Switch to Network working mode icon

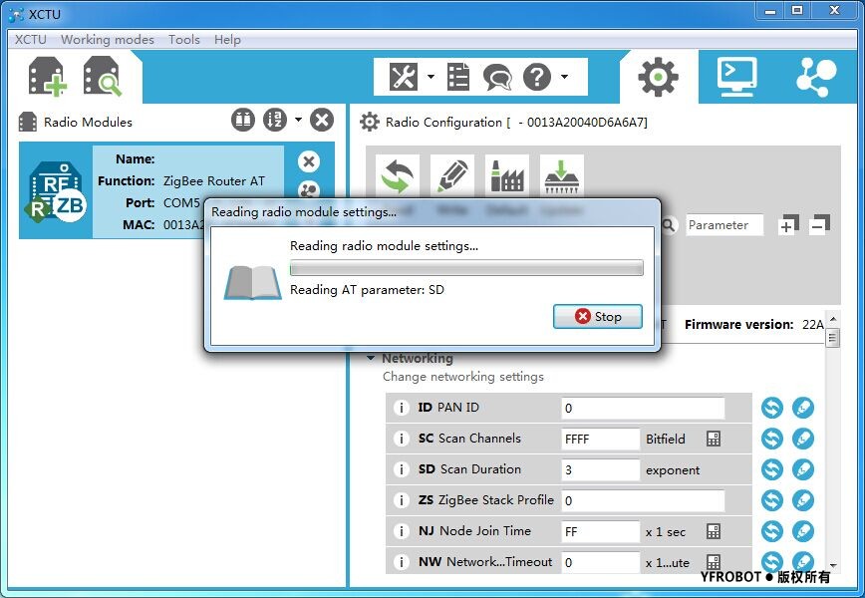point(816,77)
